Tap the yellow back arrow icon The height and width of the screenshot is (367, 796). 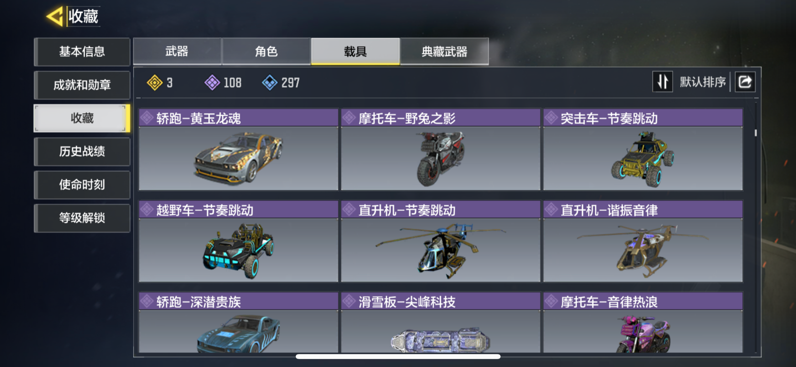tap(55, 16)
